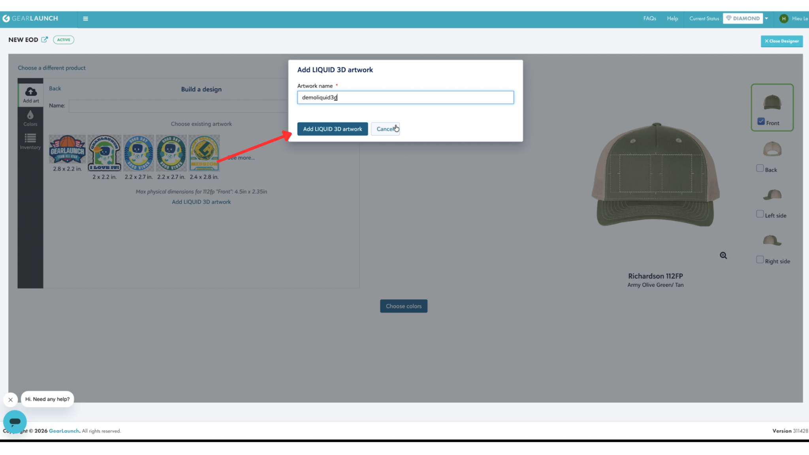
Task: Enable the Back view checkbox
Action: (760, 169)
